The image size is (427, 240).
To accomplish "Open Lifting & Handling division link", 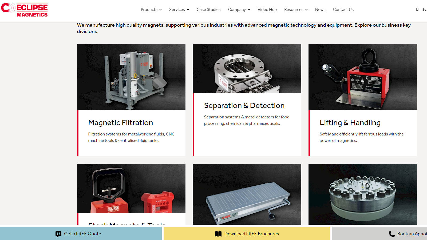I will coord(350,123).
